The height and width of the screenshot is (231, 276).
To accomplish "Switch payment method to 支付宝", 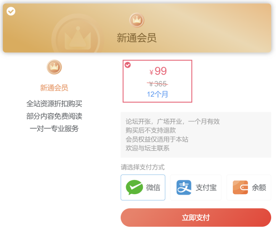I will (196, 187).
